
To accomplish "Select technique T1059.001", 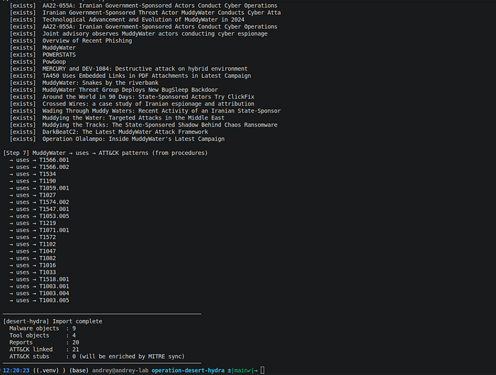I will [54, 188].
